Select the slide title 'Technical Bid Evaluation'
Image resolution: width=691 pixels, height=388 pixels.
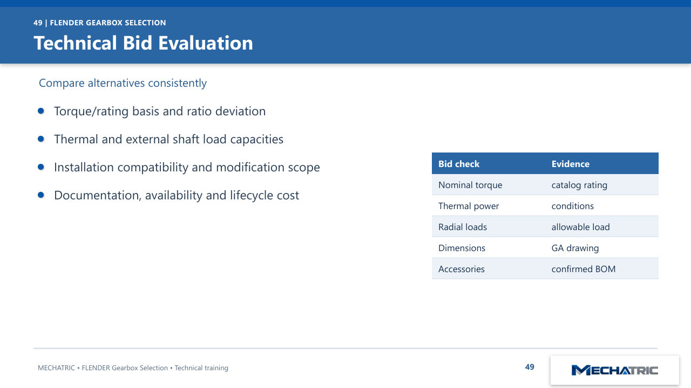point(143,43)
